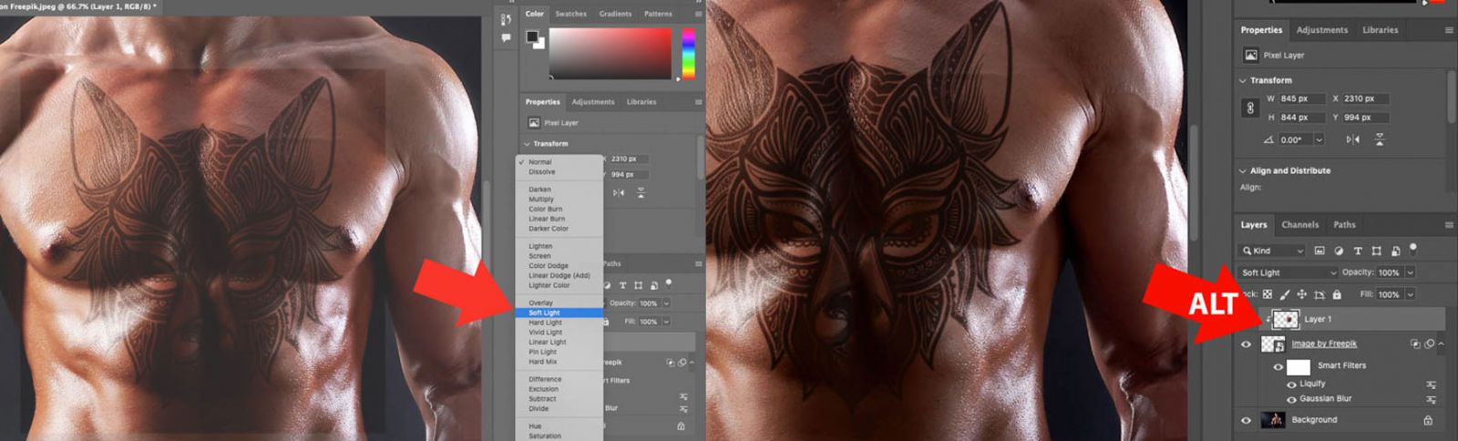
Task: Switch to Patterns tab in left screenshot
Action: click(x=658, y=14)
